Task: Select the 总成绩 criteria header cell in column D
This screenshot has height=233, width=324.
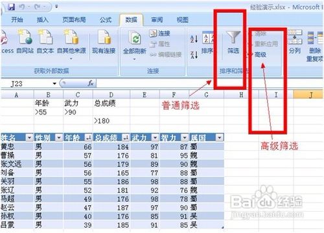Action: click(111, 104)
